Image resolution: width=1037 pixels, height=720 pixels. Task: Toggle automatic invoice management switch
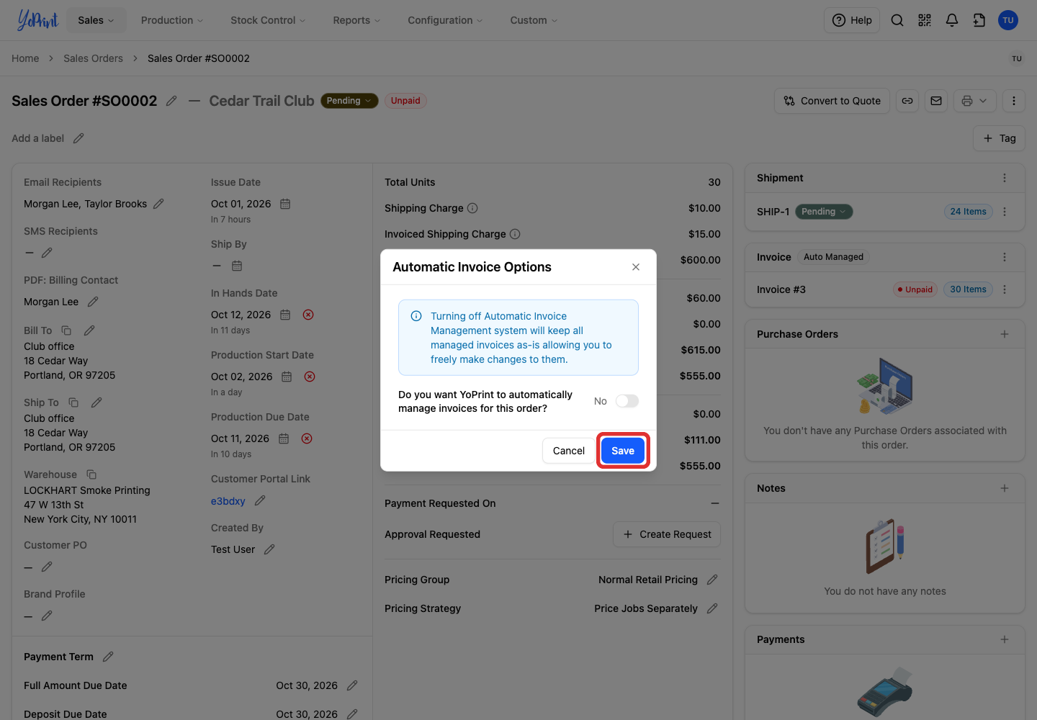(x=627, y=401)
